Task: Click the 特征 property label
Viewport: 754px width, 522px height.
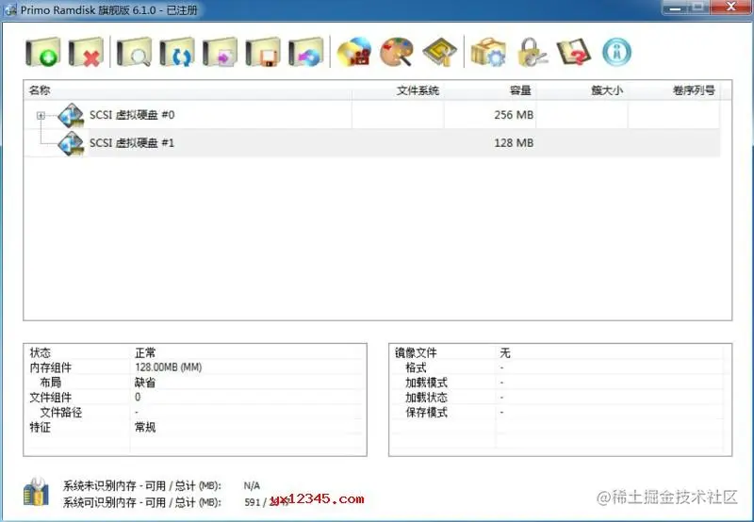Action: point(40,428)
